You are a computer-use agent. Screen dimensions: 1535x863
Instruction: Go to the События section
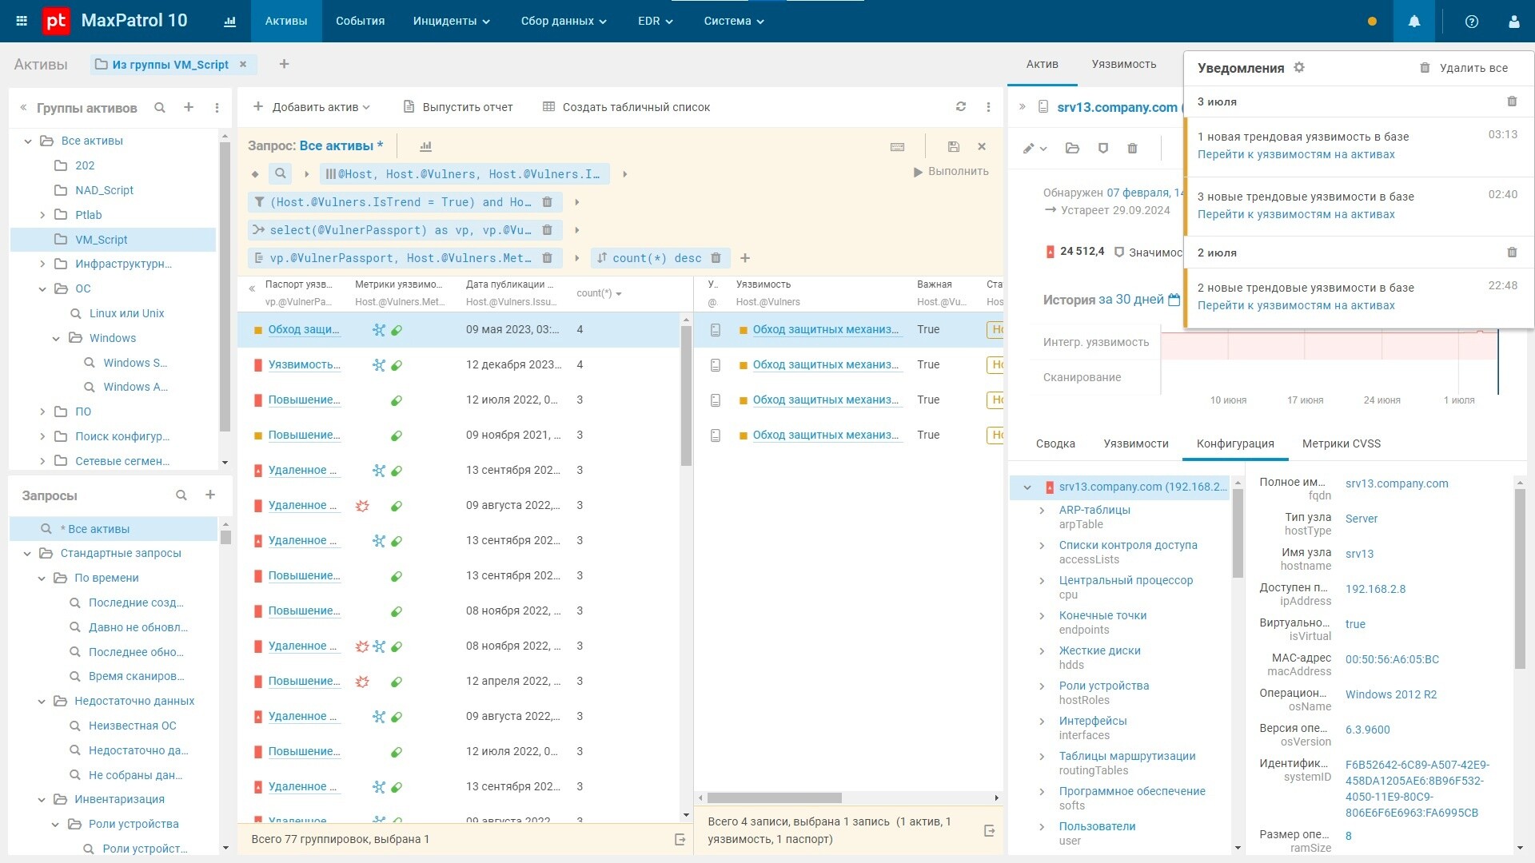point(361,22)
